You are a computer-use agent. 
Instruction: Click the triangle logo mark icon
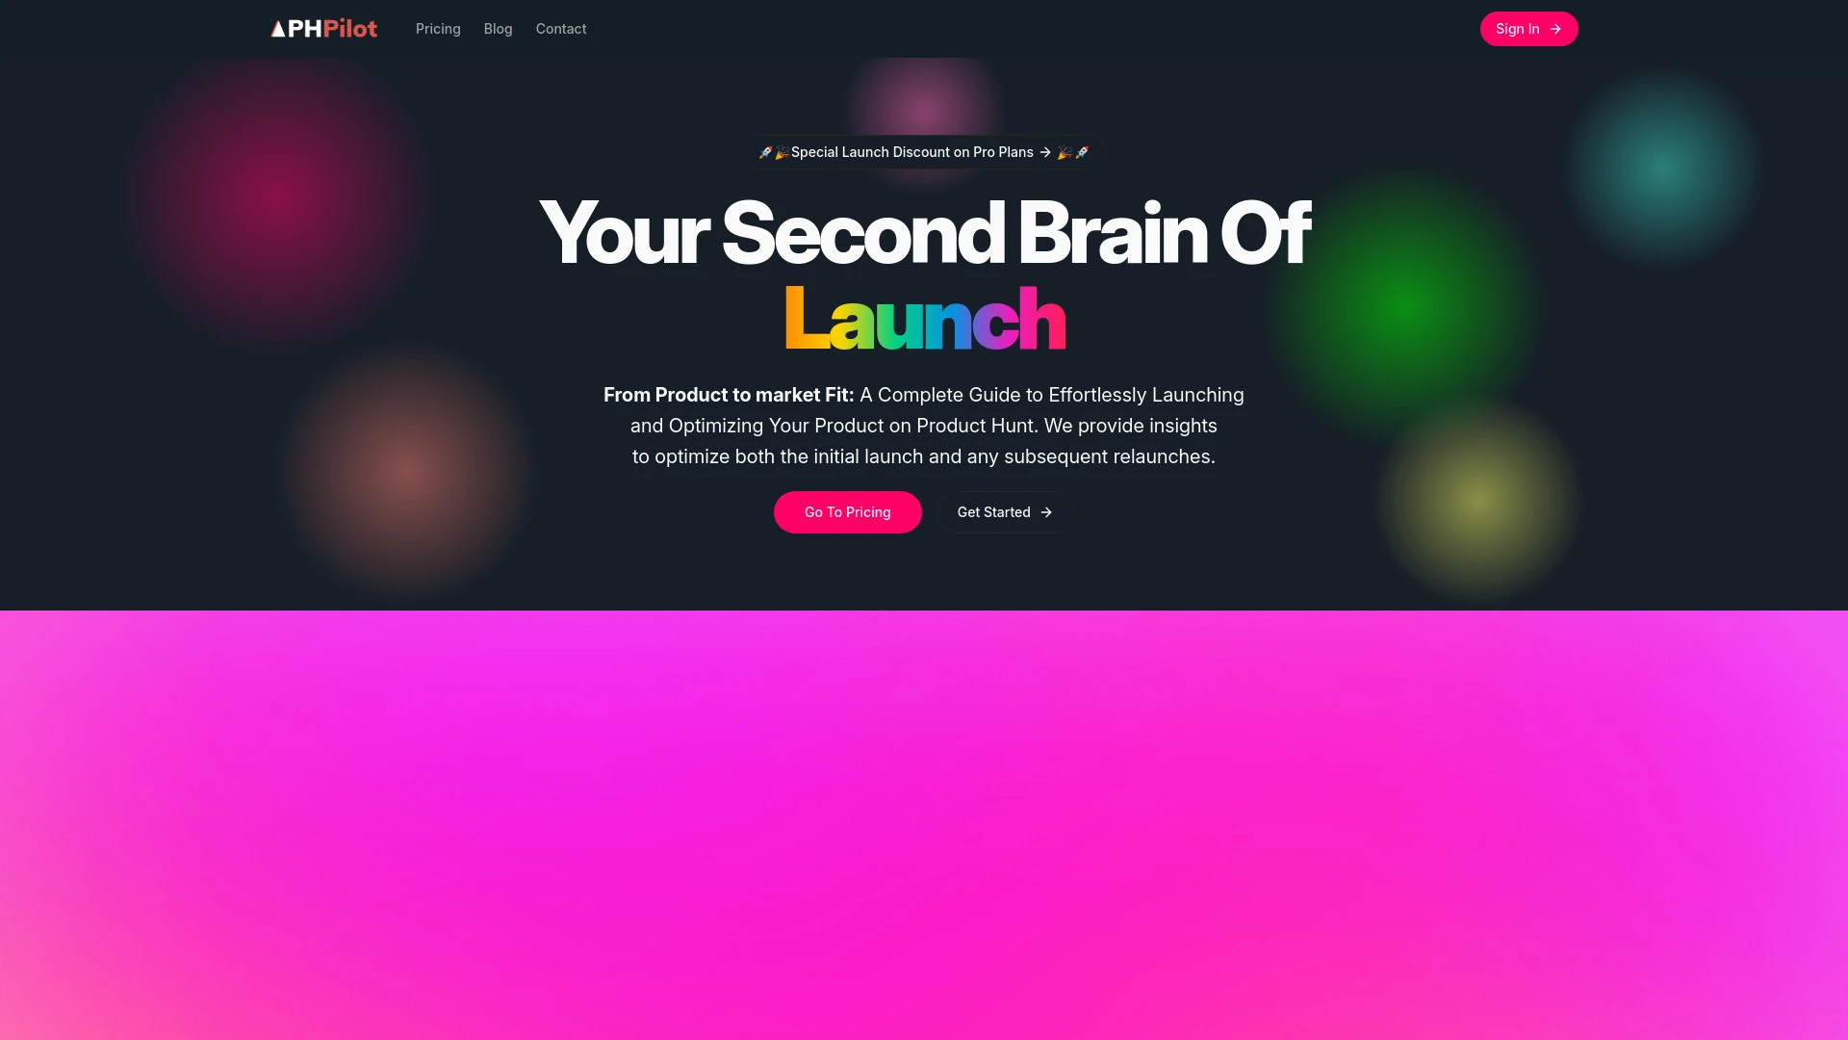point(276,28)
